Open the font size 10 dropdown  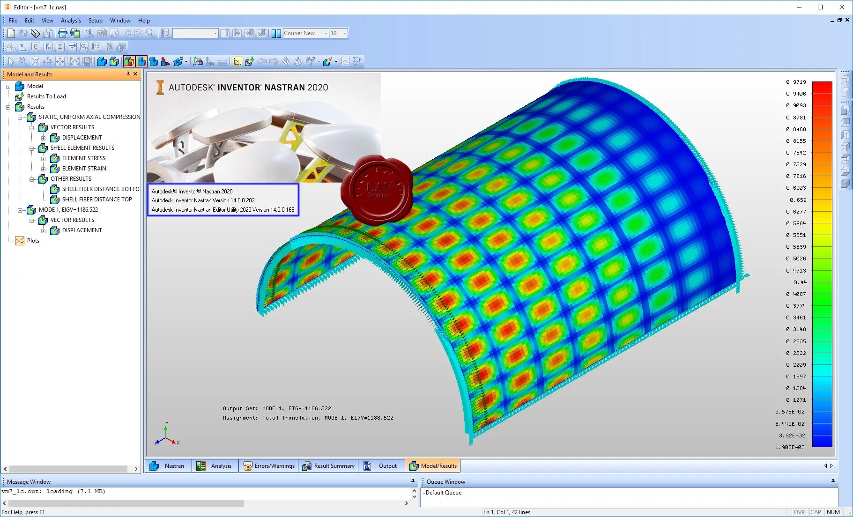point(344,33)
